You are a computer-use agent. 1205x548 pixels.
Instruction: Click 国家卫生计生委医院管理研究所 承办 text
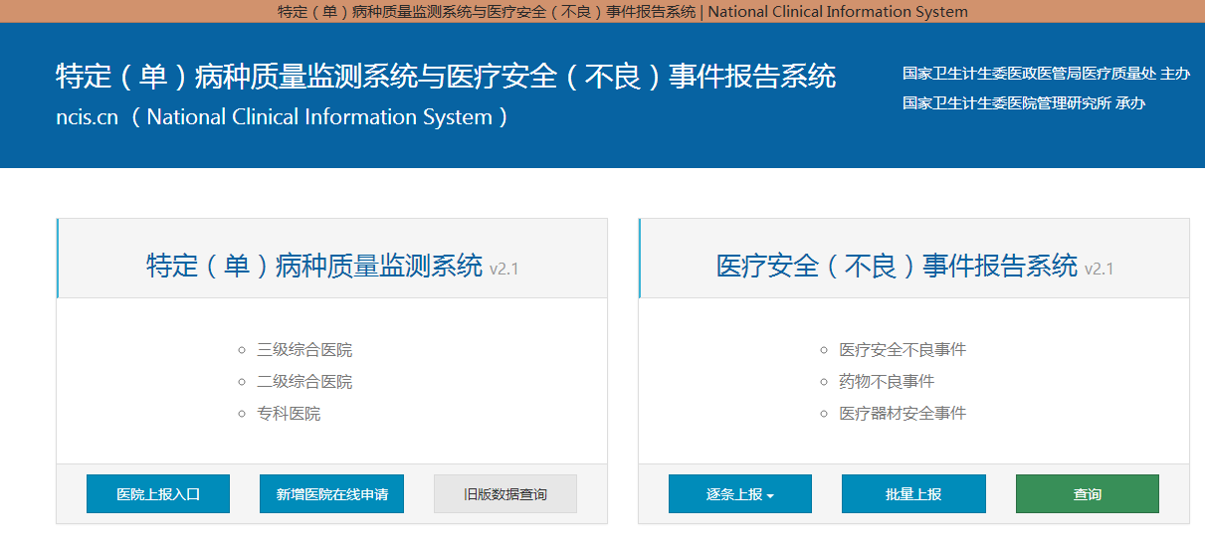[1024, 103]
